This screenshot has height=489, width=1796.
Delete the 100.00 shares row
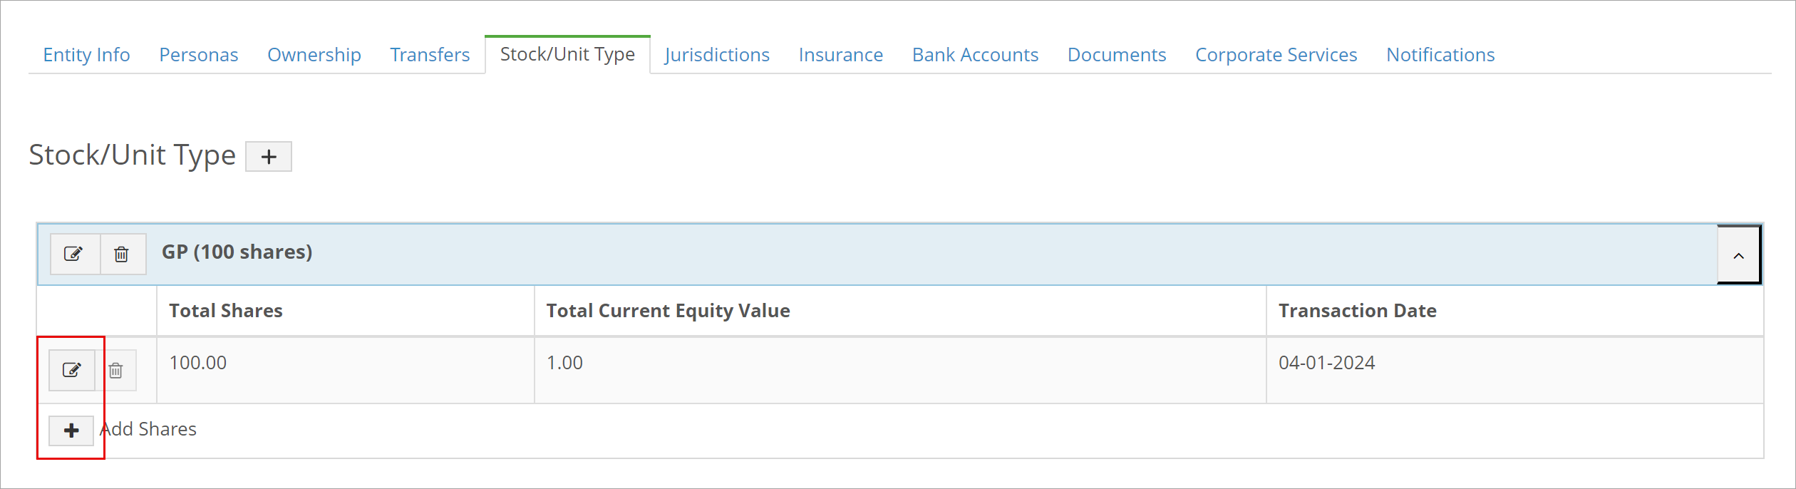[116, 370]
